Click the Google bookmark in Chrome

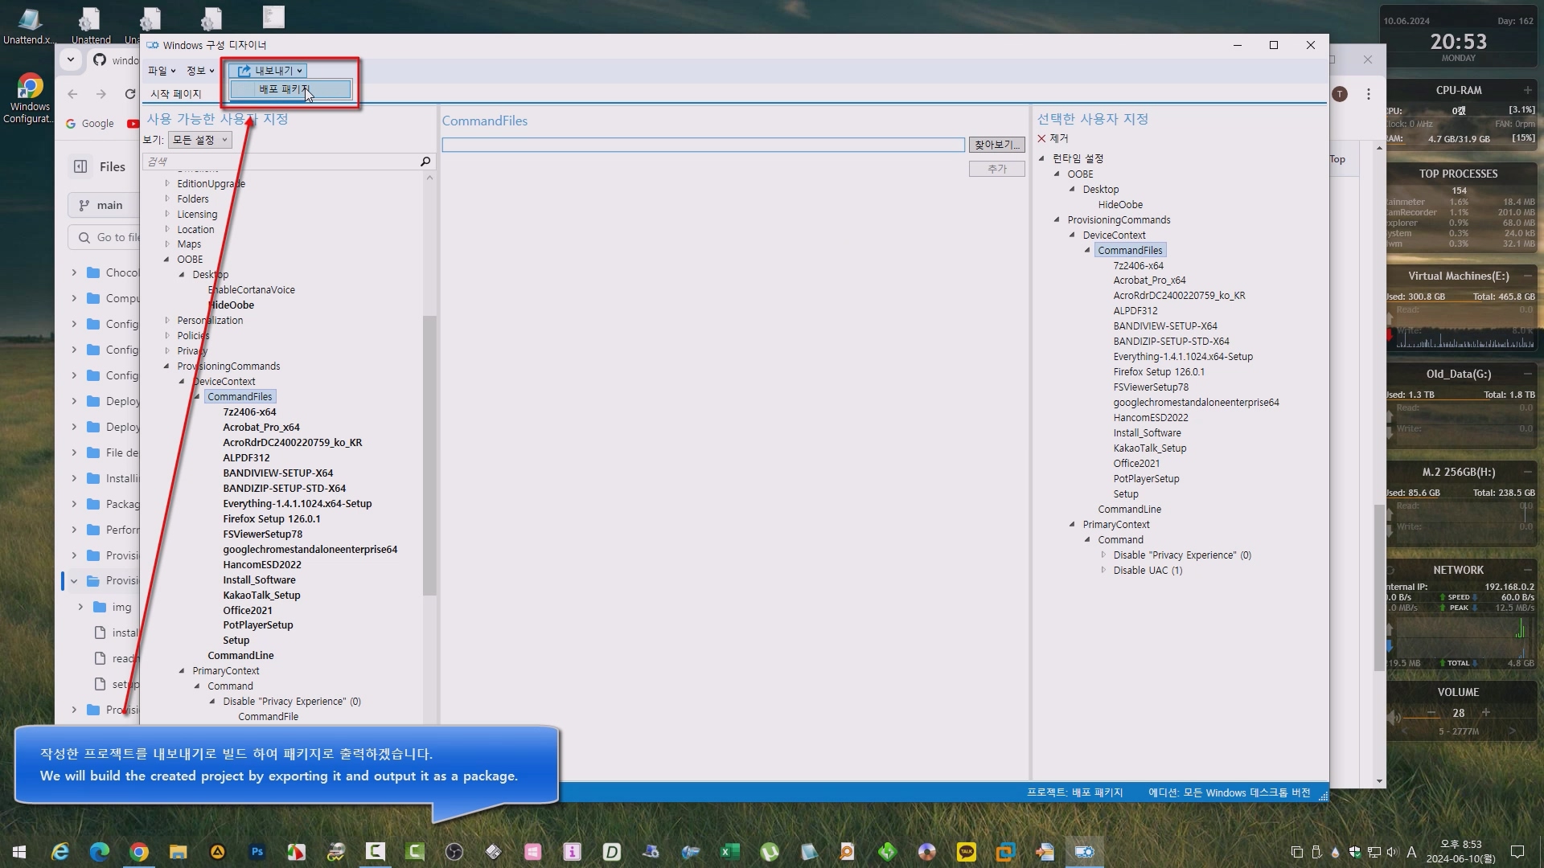pos(90,124)
